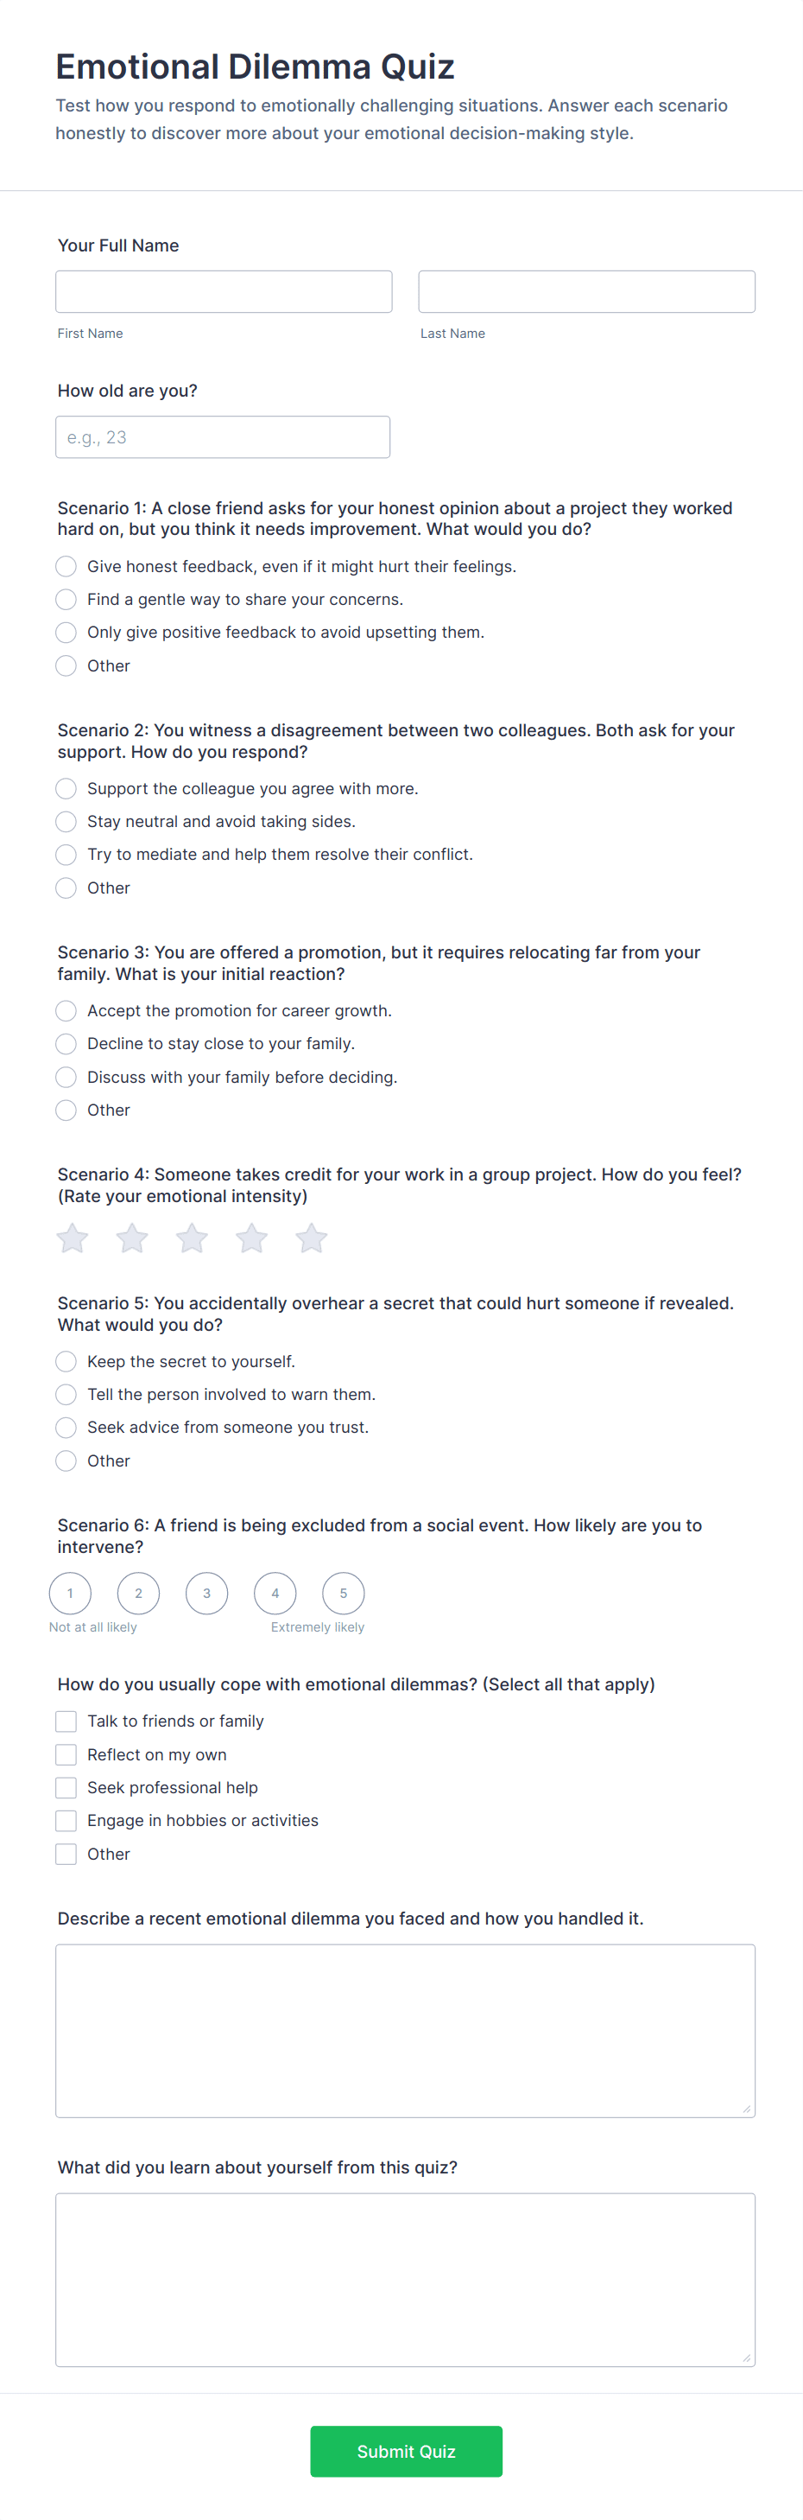Click the age input field
The width and height of the screenshot is (803, 2520).
tap(223, 437)
